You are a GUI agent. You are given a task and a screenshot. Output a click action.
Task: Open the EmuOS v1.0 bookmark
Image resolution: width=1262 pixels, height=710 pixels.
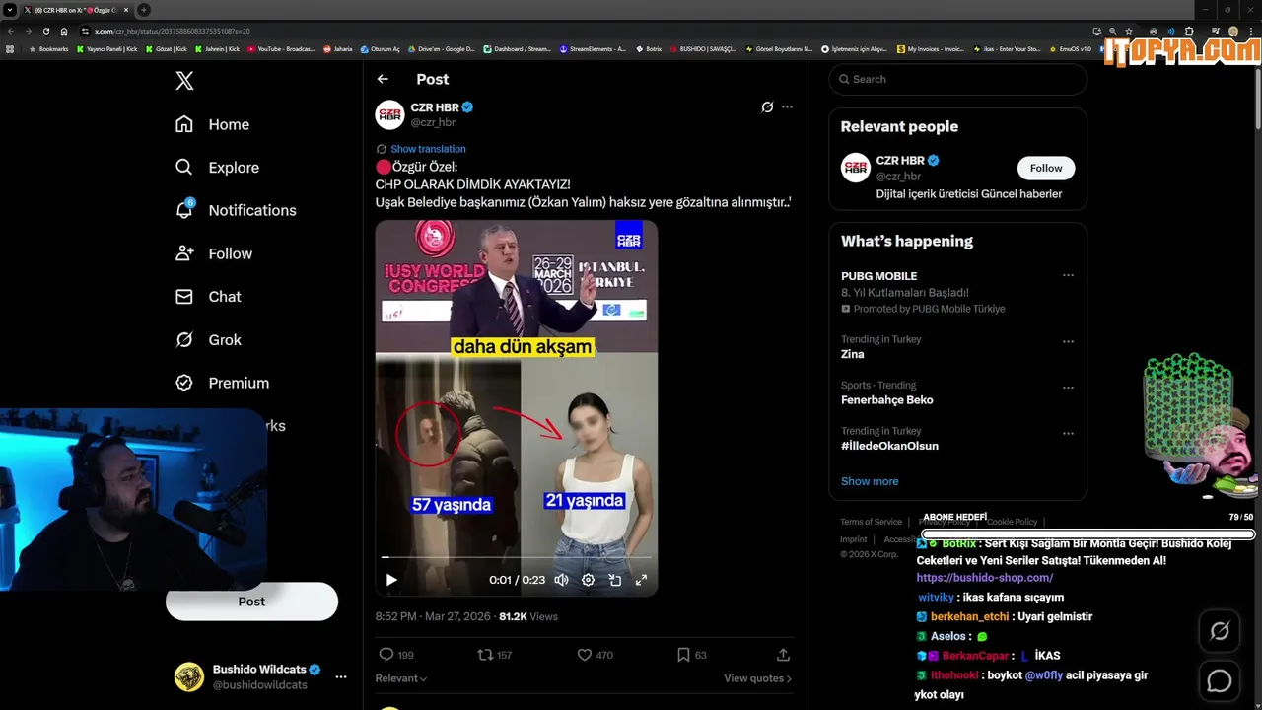[x=1071, y=48]
